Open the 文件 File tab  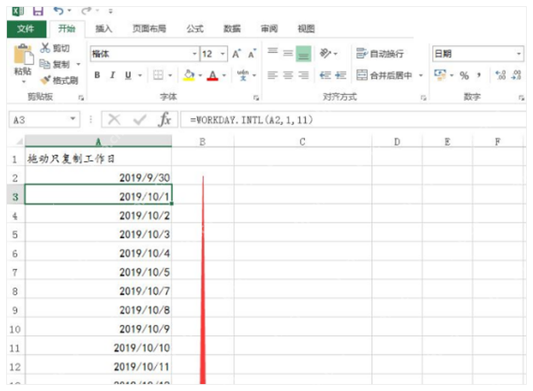[26, 29]
